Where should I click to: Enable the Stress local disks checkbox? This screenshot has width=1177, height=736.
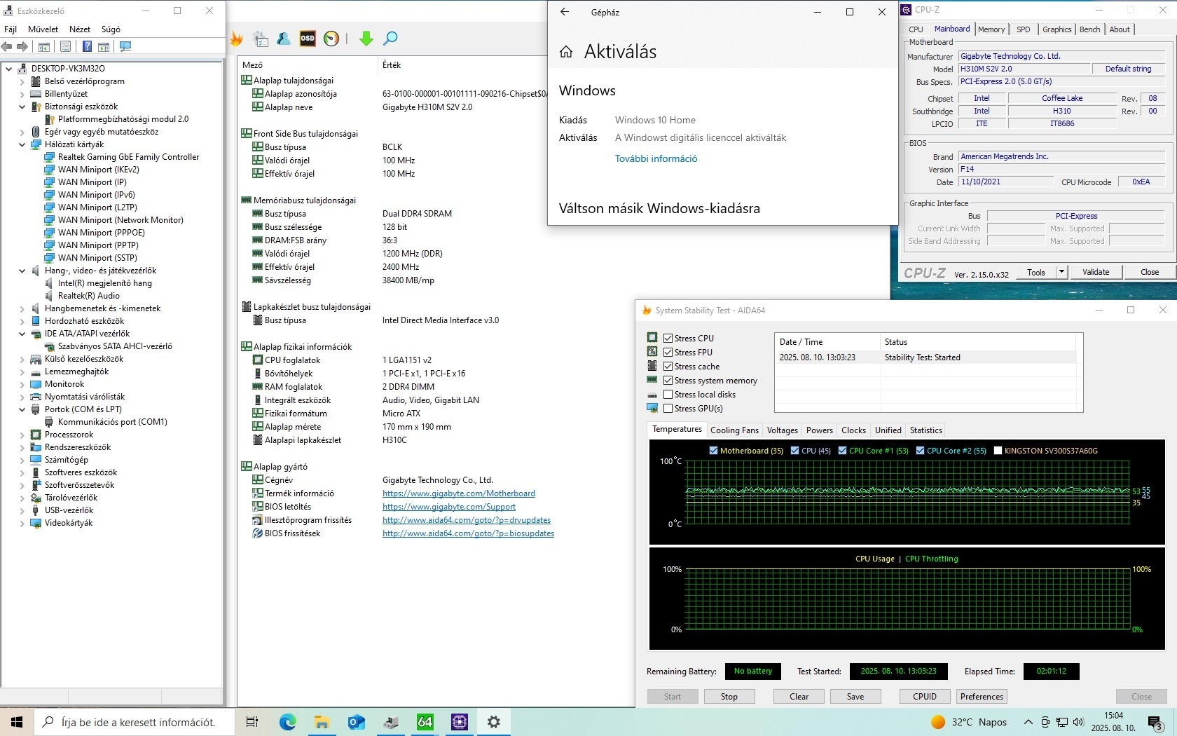(668, 395)
